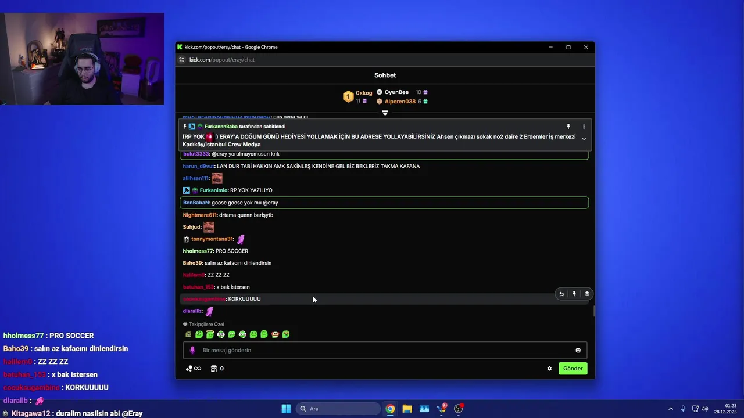
Task: Open chat settings gear icon
Action: pos(549,368)
